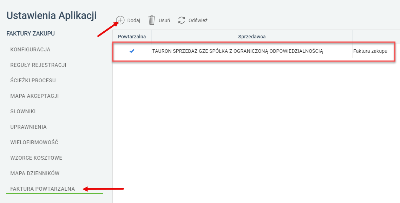The height and width of the screenshot is (203, 400).
Task: Click the Dodaj plus icon
Action: [x=120, y=20]
